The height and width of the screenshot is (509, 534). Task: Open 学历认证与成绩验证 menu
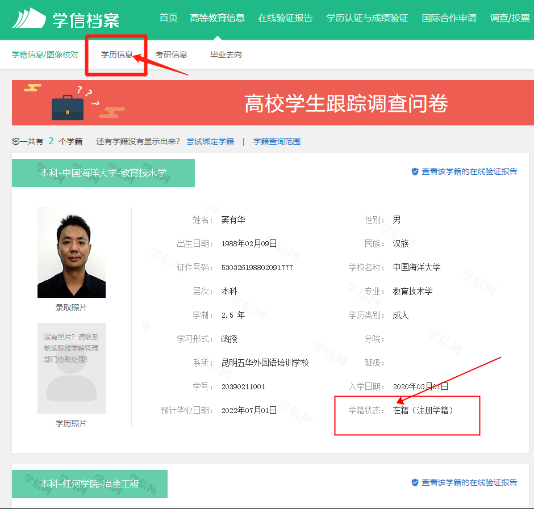tap(367, 18)
